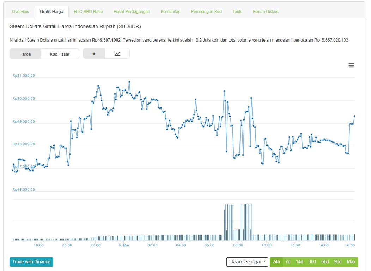Screen dimensions: 371x271
Task: Switch to the BTC:SBD Ratio tab
Action: [x=88, y=12]
